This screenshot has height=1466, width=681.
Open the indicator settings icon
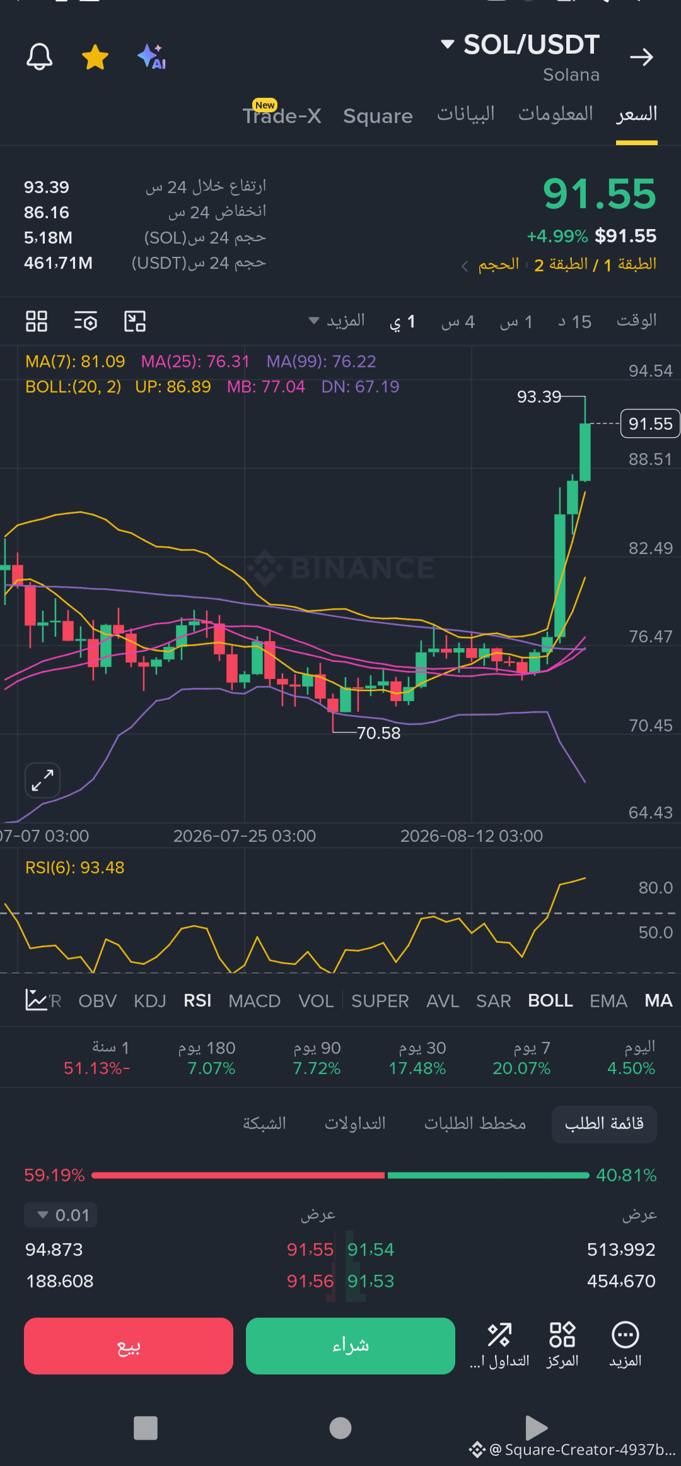(x=86, y=321)
